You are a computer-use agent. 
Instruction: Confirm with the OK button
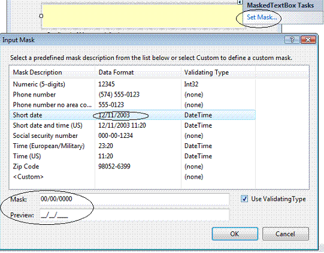[235, 234]
